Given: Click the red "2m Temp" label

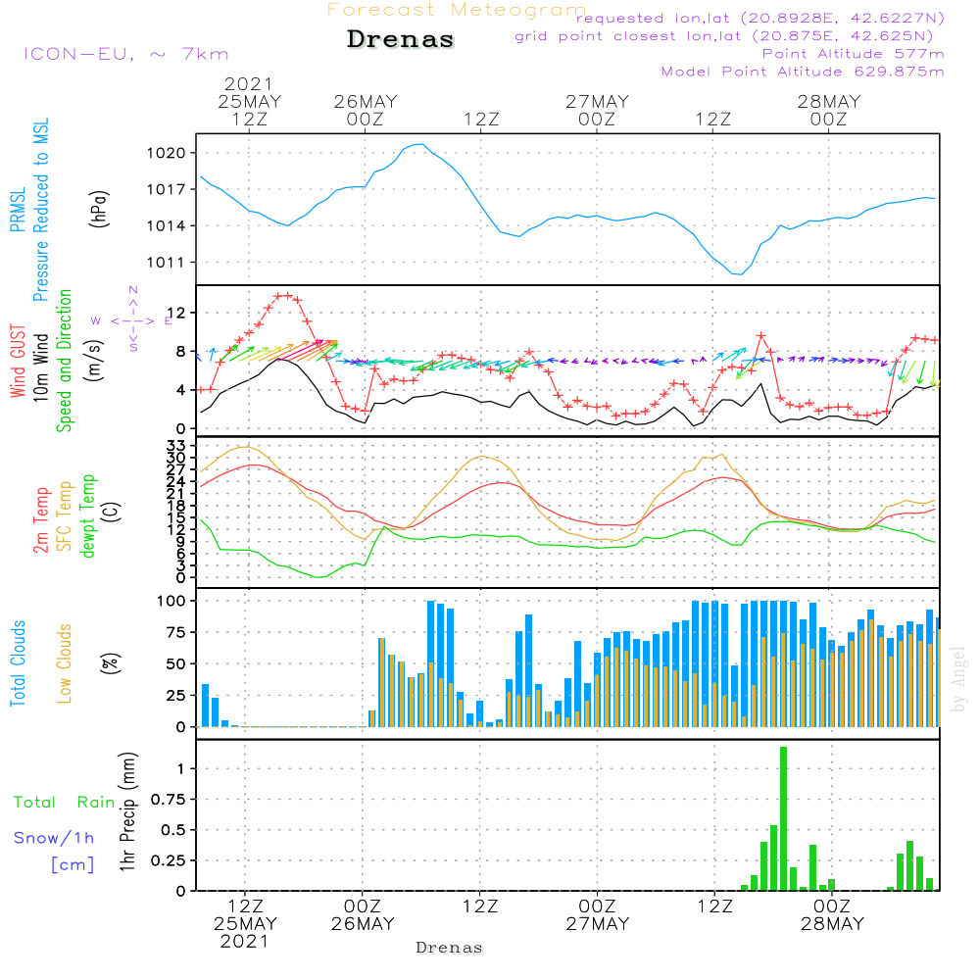Looking at the screenshot, I should (x=40, y=520).
